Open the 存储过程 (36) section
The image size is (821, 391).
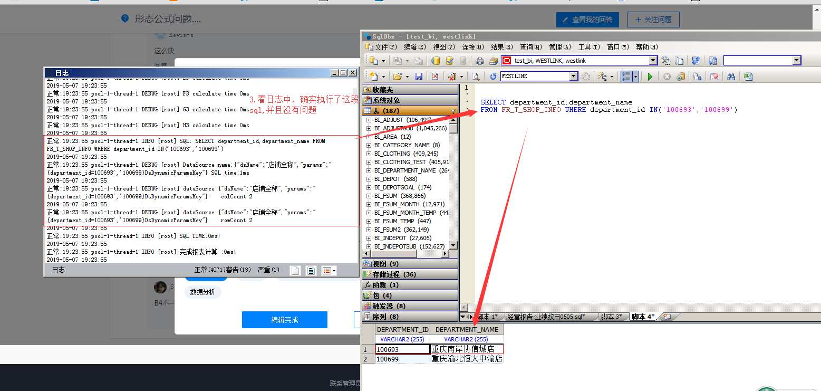click(x=410, y=274)
